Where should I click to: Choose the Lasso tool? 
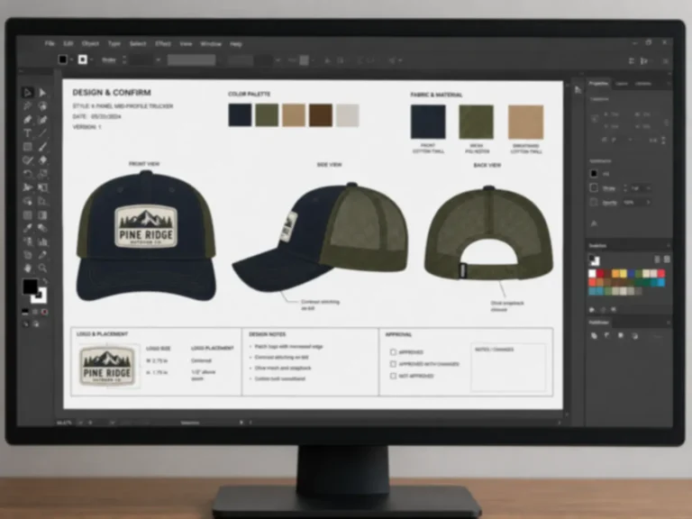(42, 106)
